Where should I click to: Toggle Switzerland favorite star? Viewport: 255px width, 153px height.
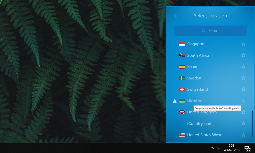243,89
